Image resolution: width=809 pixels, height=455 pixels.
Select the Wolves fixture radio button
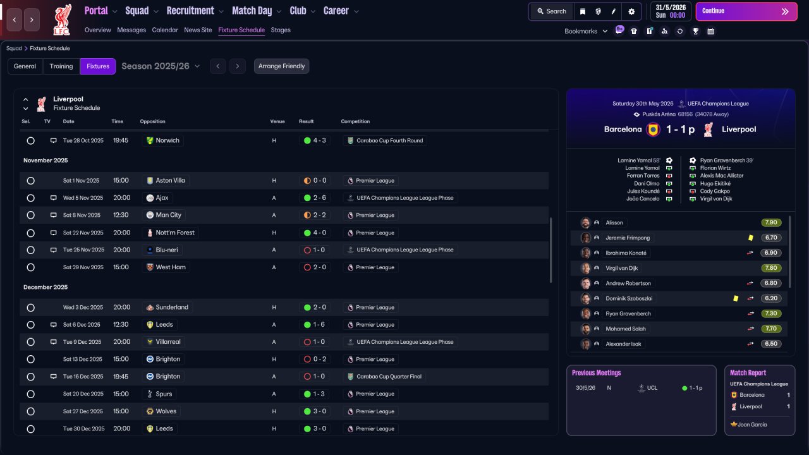(30, 411)
